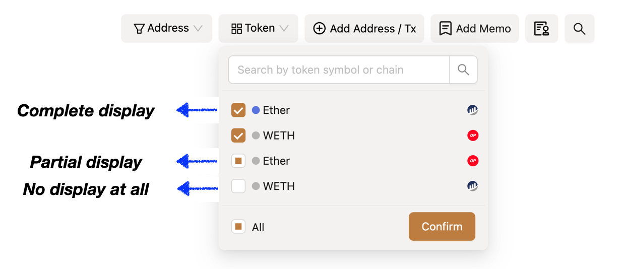Image resolution: width=619 pixels, height=269 pixels.
Task: Focus the token symbol search field
Action: [x=339, y=70]
